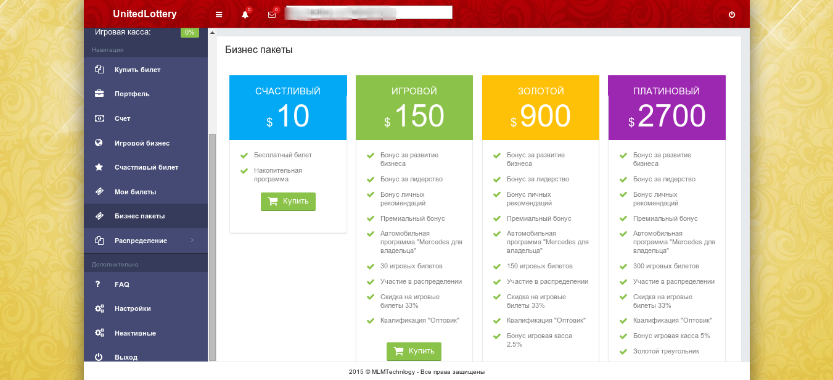Open Счет menu item
This screenshot has width=833, height=380.
146,118
